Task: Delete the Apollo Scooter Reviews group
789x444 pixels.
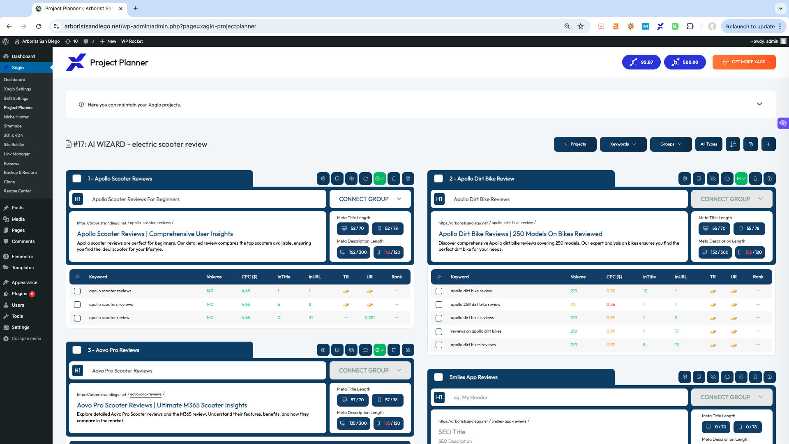Action: 394,179
